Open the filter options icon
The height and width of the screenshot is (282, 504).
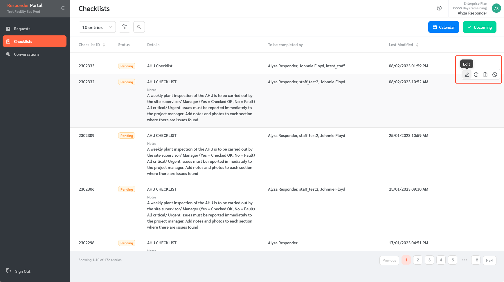[125, 27]
